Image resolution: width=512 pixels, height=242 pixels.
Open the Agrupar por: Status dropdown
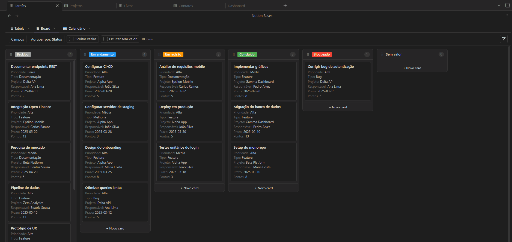coord(46,39)
